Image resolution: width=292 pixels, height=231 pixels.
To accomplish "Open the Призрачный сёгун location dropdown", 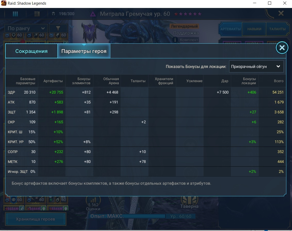I will click(256, 67).
